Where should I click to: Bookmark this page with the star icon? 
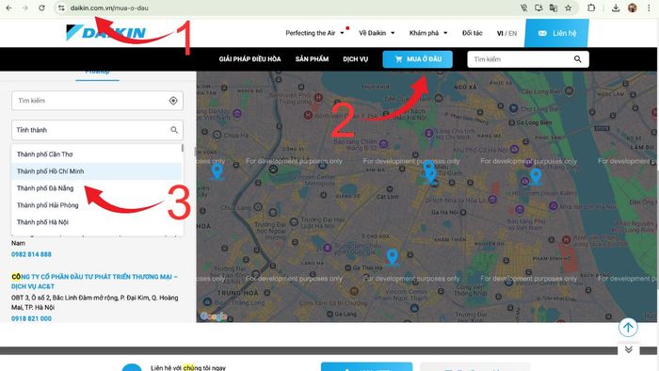click(569, 8)
